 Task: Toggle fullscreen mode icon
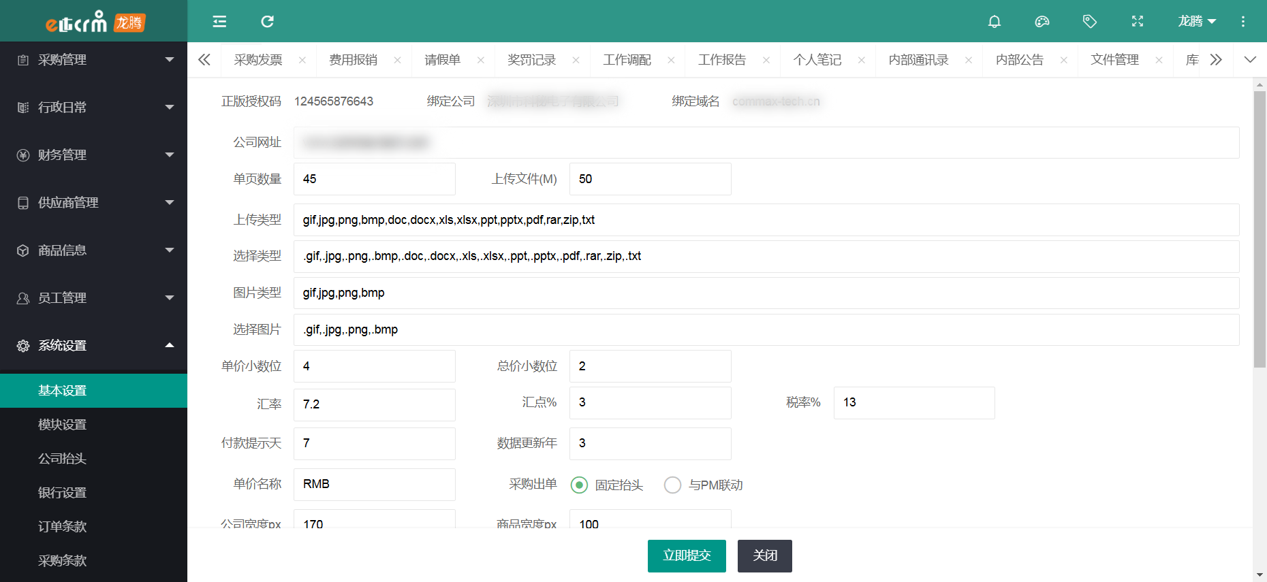coord(1137,22)
